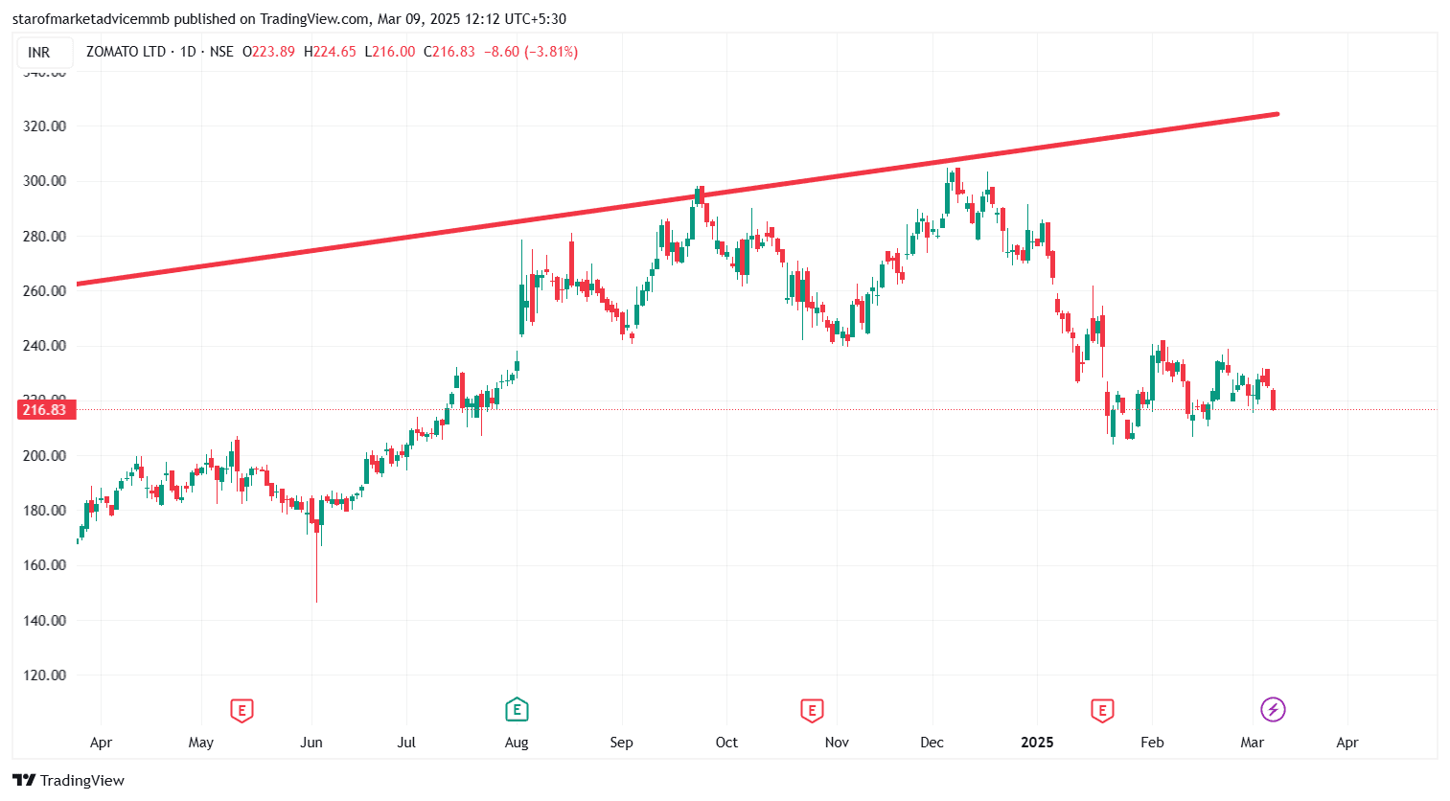Click the Close value 216.83 in the header
The width and height of the screenshot is (1450, 801).
coord(454,52)
